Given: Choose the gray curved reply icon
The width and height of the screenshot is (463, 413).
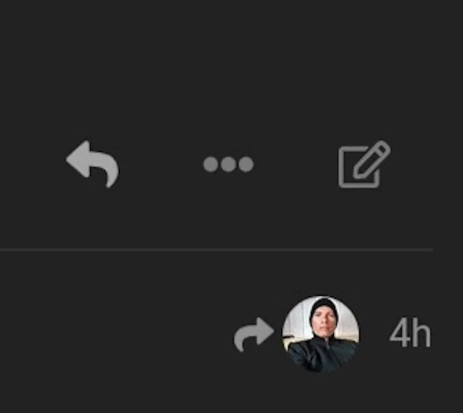Looking at the screenshot, I should click(x=93, y=164).
